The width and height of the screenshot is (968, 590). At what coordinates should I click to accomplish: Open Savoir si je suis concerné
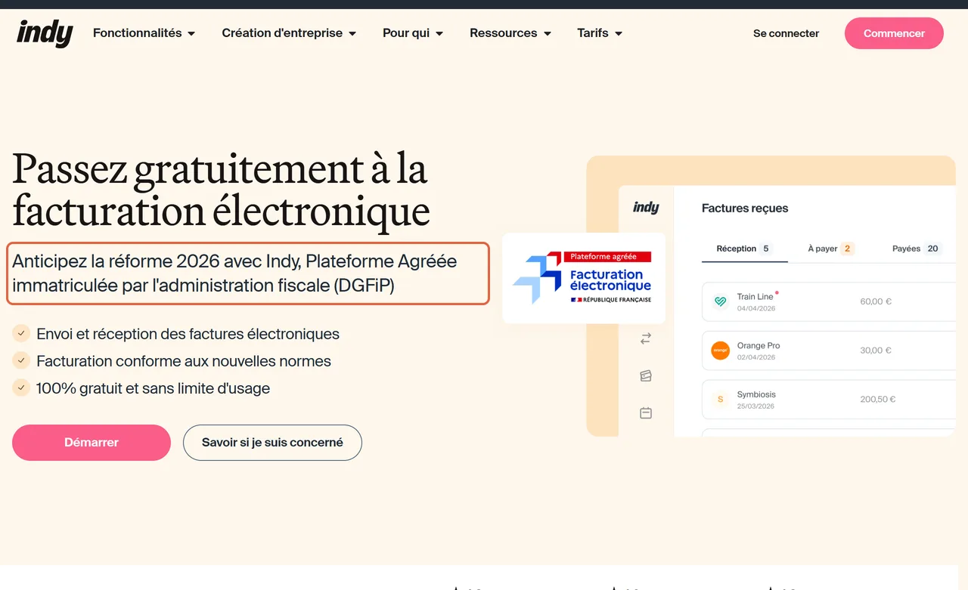click(272, 443)
